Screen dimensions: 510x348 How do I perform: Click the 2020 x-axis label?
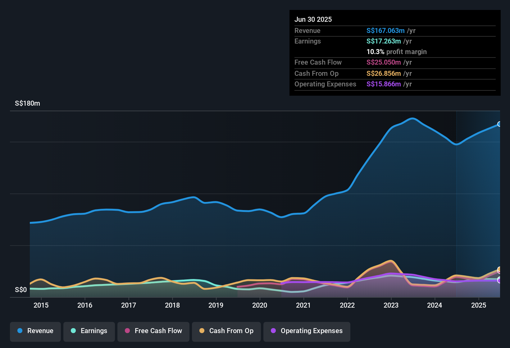pos(260,305)
